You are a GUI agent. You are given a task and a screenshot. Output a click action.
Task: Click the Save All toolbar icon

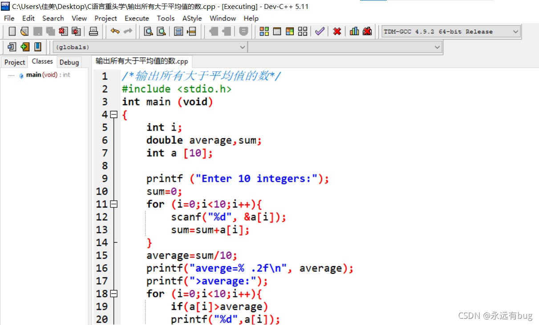click(50, 31)
